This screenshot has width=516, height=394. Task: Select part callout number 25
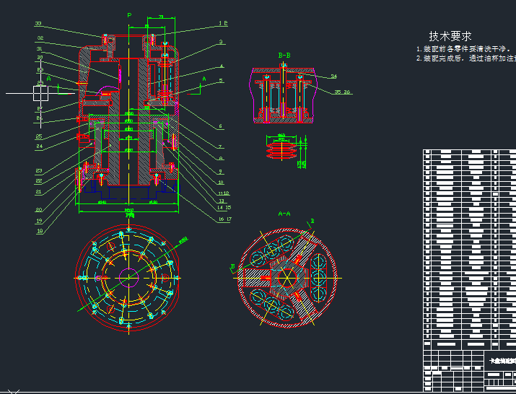(x=39, y=137)
